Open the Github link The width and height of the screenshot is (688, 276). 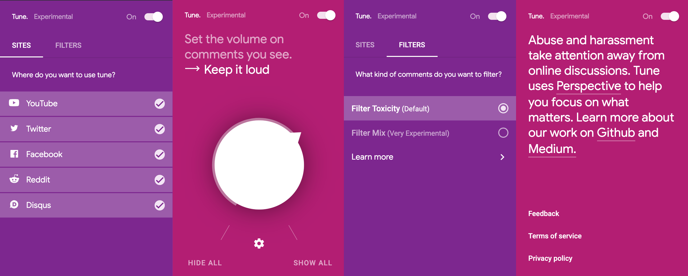pyautogui.click(x=616, y=133)
